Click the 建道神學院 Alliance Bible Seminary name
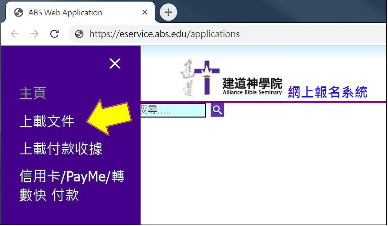 (x=252, y=87)
